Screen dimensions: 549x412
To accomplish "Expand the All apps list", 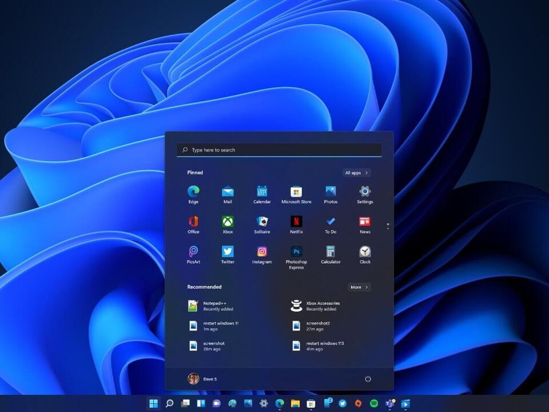I will pos(356,173).
